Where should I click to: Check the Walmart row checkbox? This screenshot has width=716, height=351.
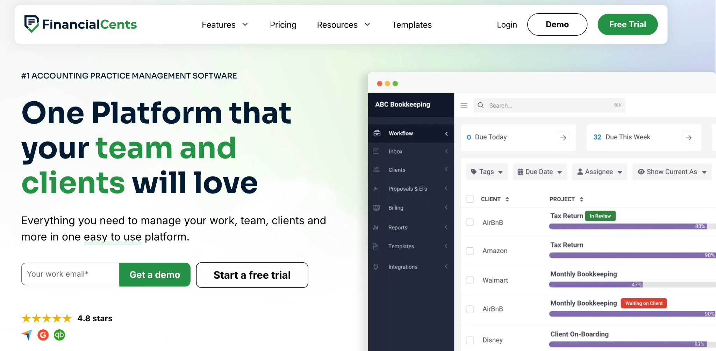click(470, 280)
